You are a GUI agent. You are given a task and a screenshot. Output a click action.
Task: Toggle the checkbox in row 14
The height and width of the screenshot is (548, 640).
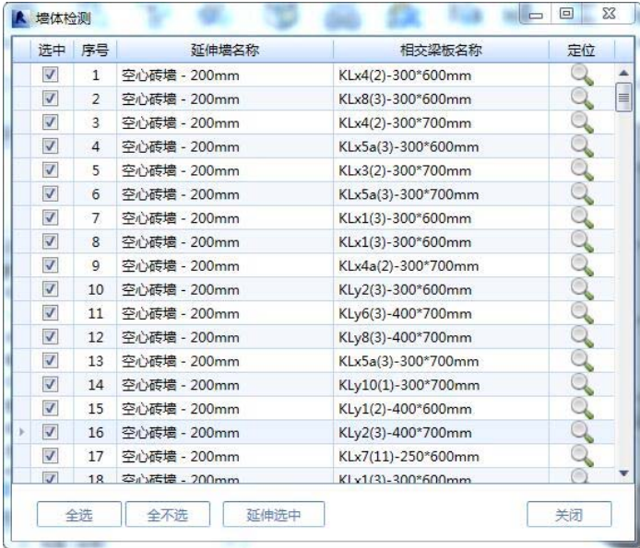(x=50, y=384)
